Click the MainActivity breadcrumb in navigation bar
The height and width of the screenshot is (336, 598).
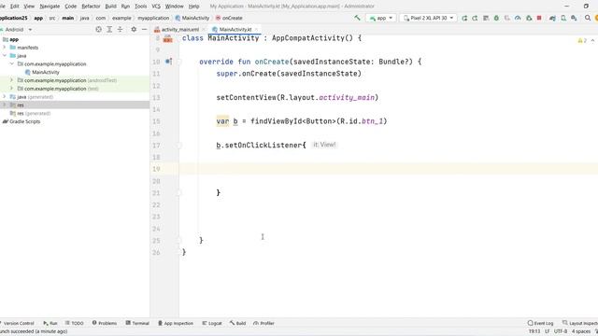pos(192,18)
